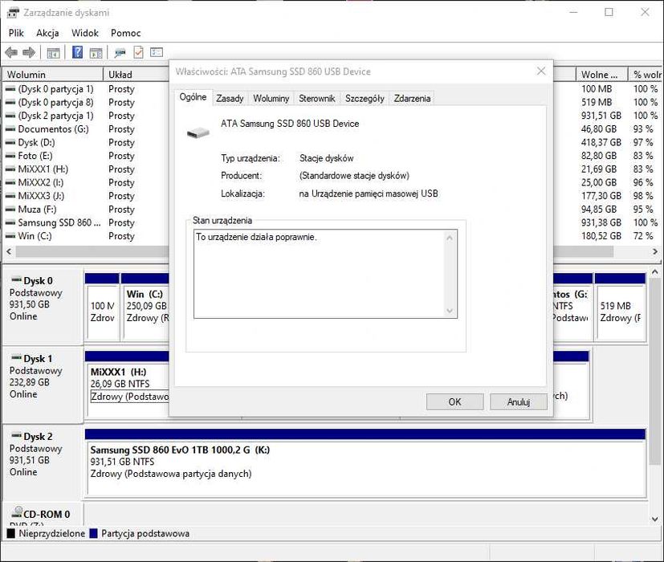The width and height of the screenshot is (664, 562).
Task: Click the Anuluj button
Action: pyautogui.click(x=519, y=402)
